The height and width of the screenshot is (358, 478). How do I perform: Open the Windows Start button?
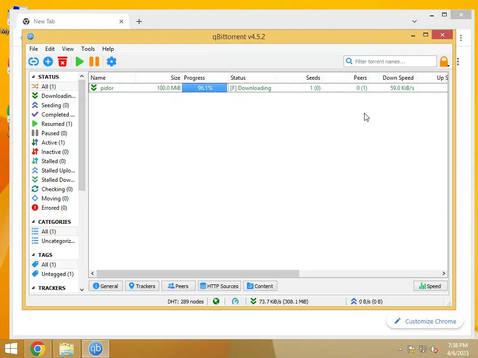(x=11, y=349)
